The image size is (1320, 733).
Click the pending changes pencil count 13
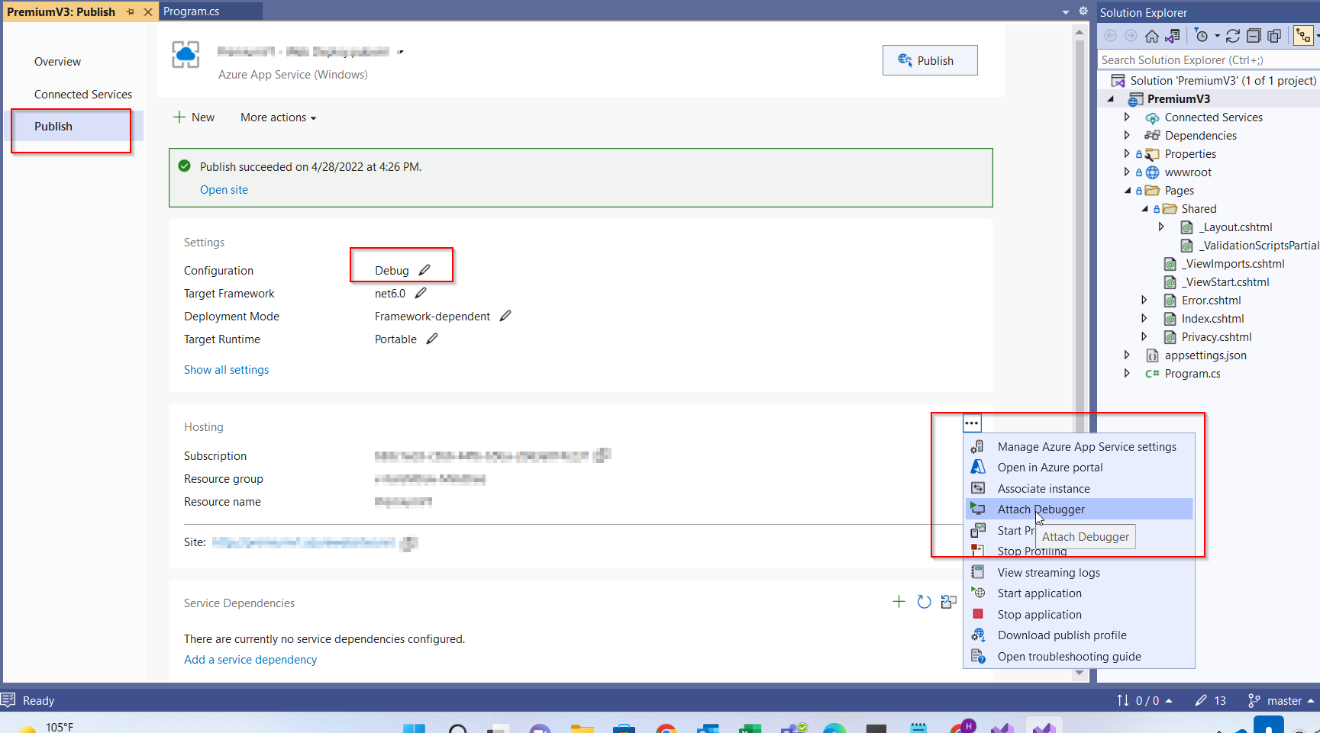coord(1211,700)
